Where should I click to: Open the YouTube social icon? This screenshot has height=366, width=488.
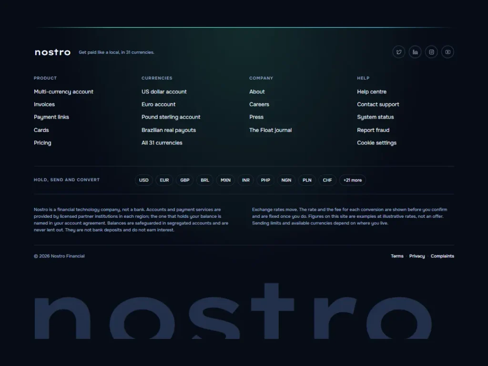447,52
